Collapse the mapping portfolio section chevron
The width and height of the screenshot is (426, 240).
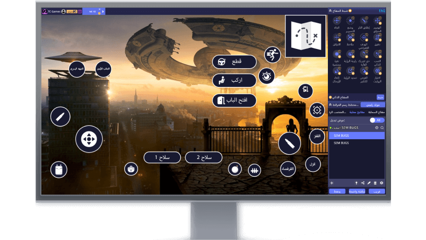pos(330,105)
